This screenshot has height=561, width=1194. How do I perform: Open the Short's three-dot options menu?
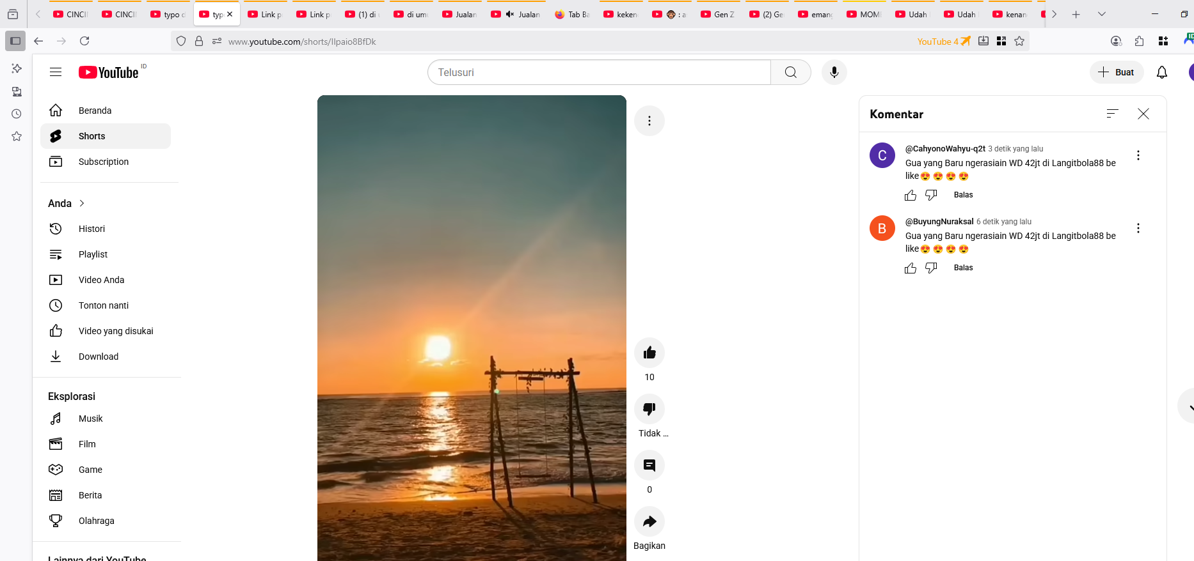pos(649,121)
